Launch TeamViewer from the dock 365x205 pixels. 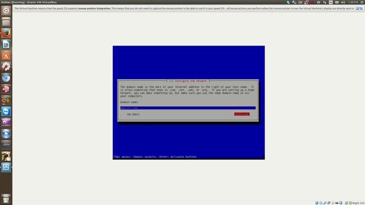[6, 112]
